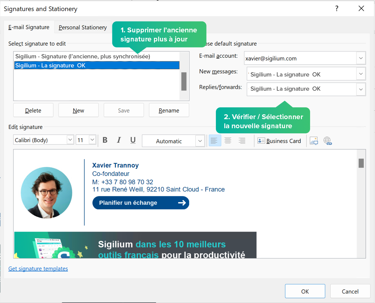Align signature text left

215,141
